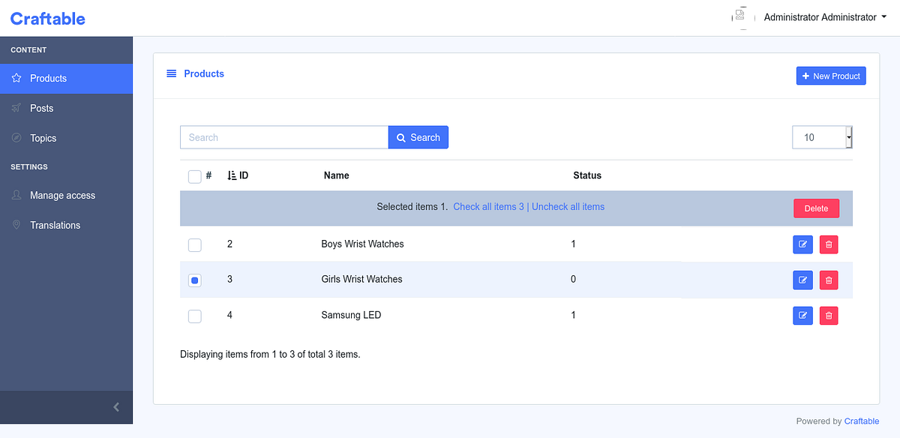Click the compass icon beside Topics

point(16,138)
